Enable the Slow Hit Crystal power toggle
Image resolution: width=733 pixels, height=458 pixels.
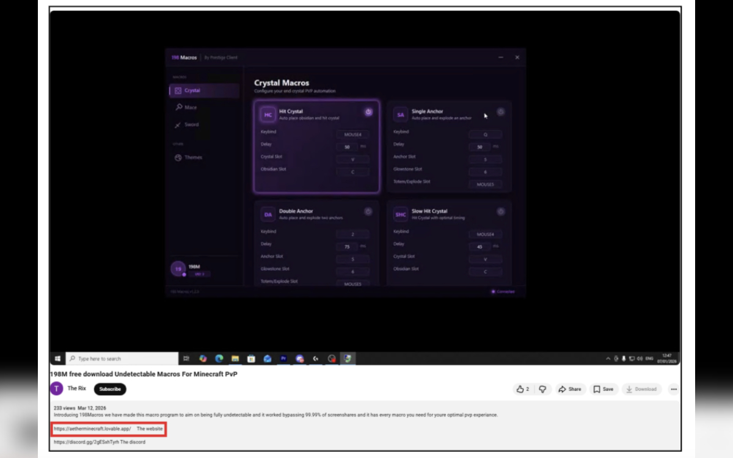[x=501, y=211]
